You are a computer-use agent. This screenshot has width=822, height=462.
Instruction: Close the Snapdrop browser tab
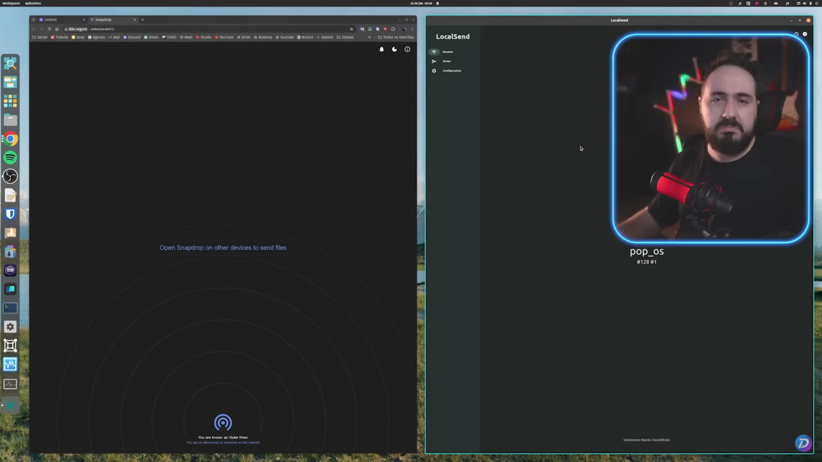tap(135, 20)
